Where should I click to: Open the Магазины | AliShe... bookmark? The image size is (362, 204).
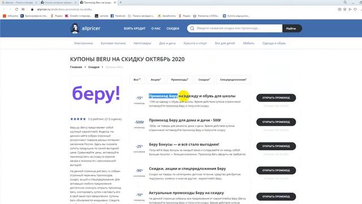(206, 16)
